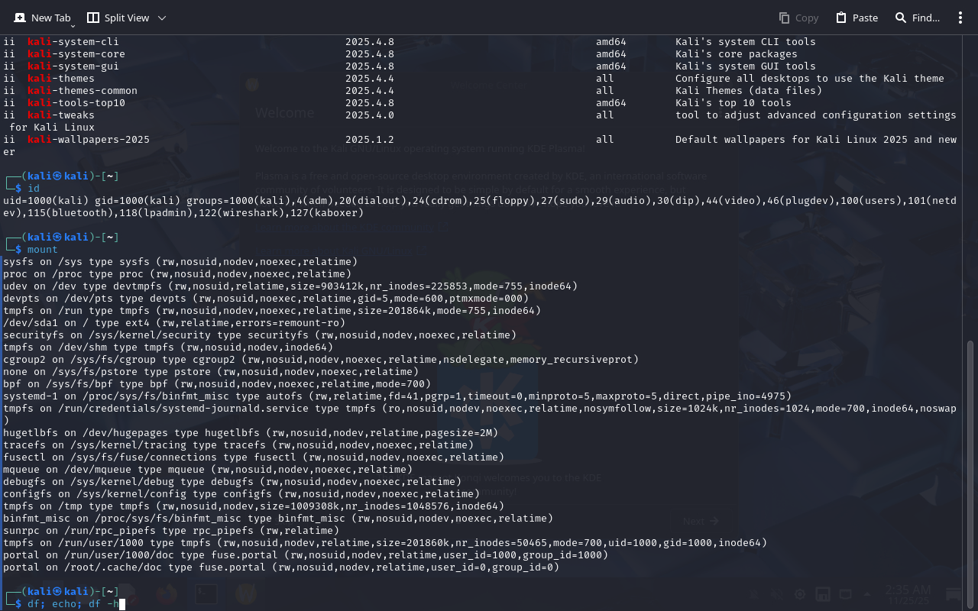Click the kali-tools-top10 package entry
This screenshot has height=611, width=978.
[76, 103]
